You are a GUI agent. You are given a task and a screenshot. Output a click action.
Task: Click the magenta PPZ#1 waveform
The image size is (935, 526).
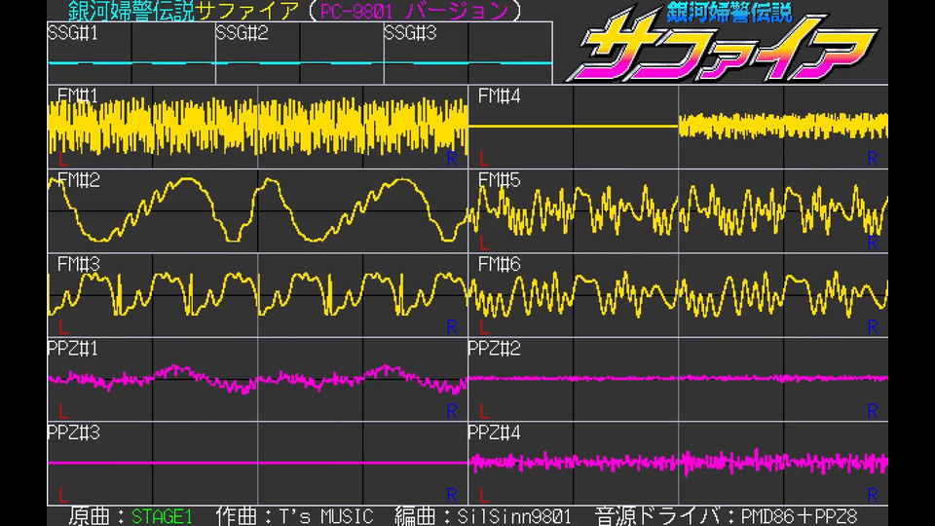tap(257, 379)
